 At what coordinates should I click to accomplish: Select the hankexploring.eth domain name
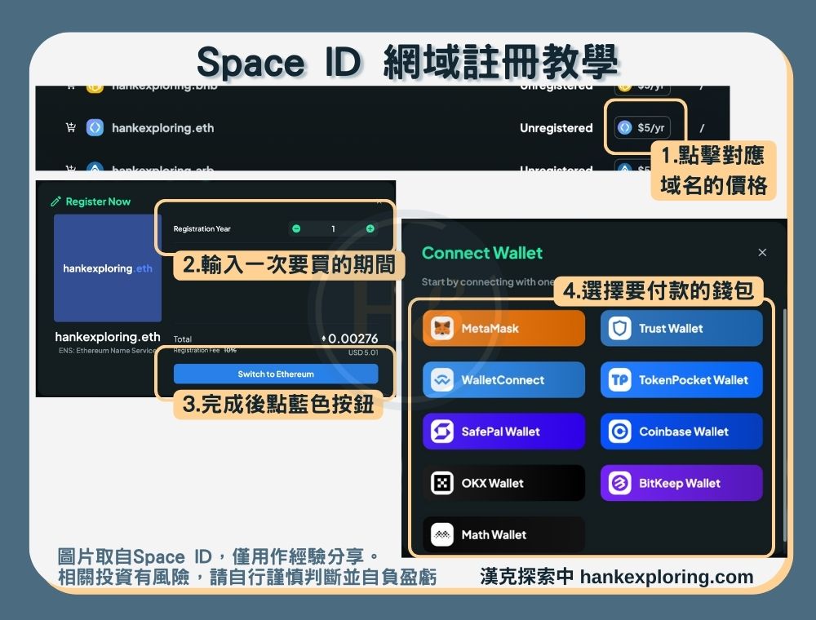163,128
